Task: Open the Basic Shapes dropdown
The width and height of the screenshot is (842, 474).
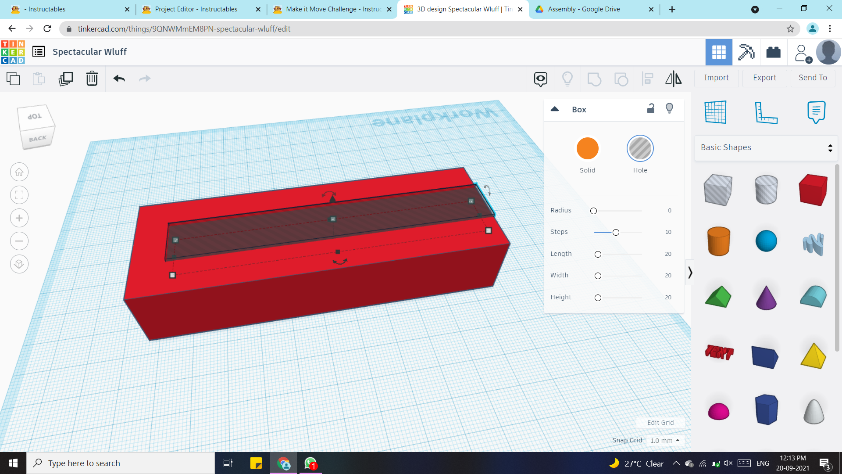Action: click(766, 147)
